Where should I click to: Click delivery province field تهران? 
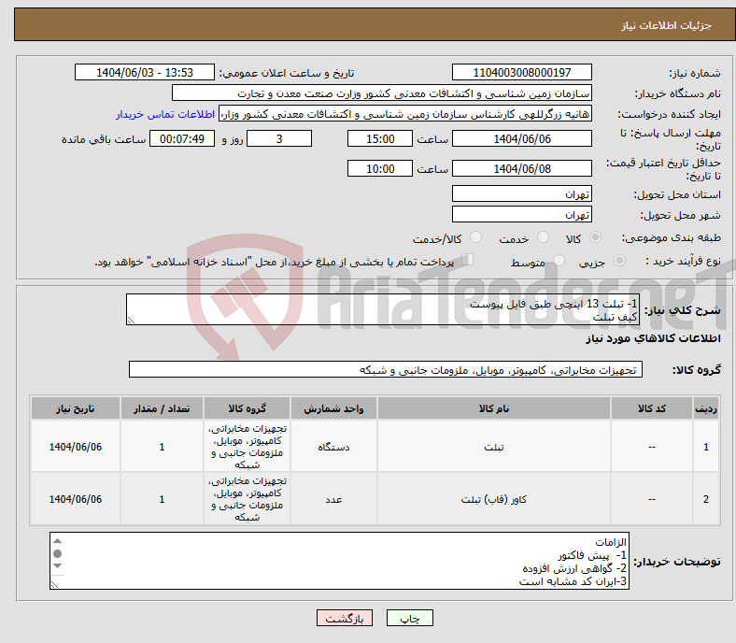(521, 193)
